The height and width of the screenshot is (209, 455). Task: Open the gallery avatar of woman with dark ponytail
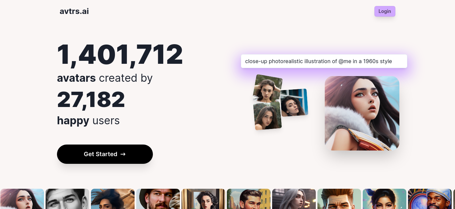(x=384, y=199)
